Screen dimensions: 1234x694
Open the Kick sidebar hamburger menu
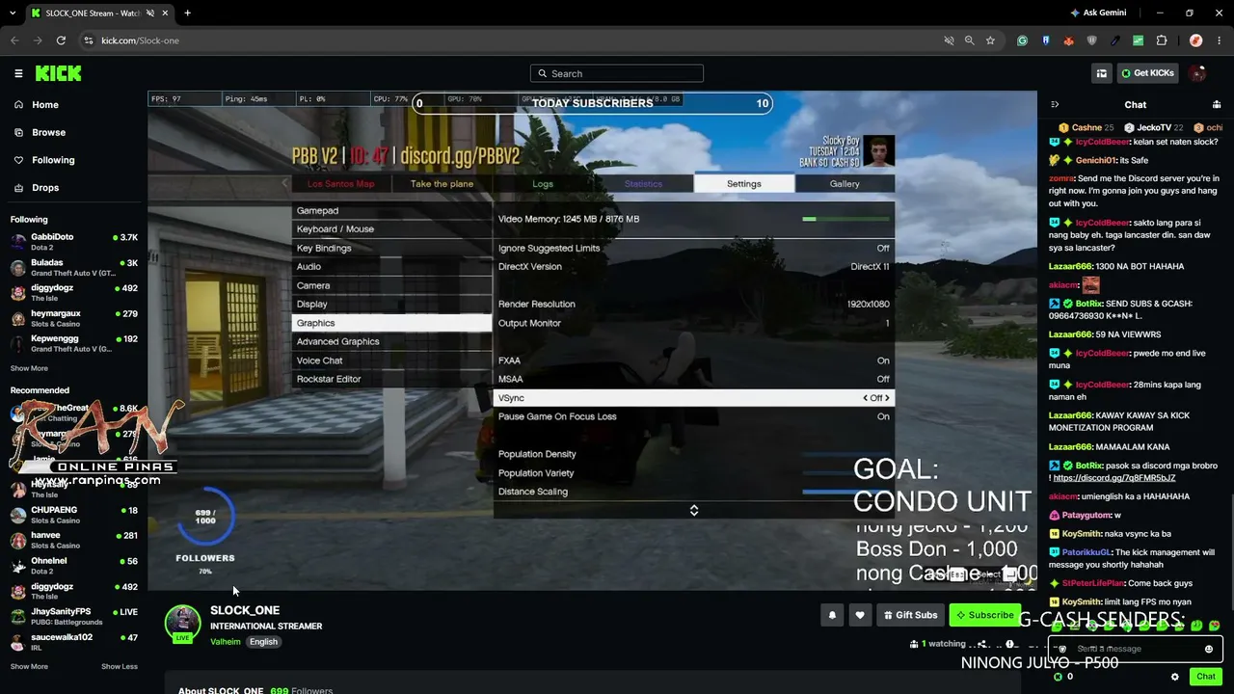point(18,73)
